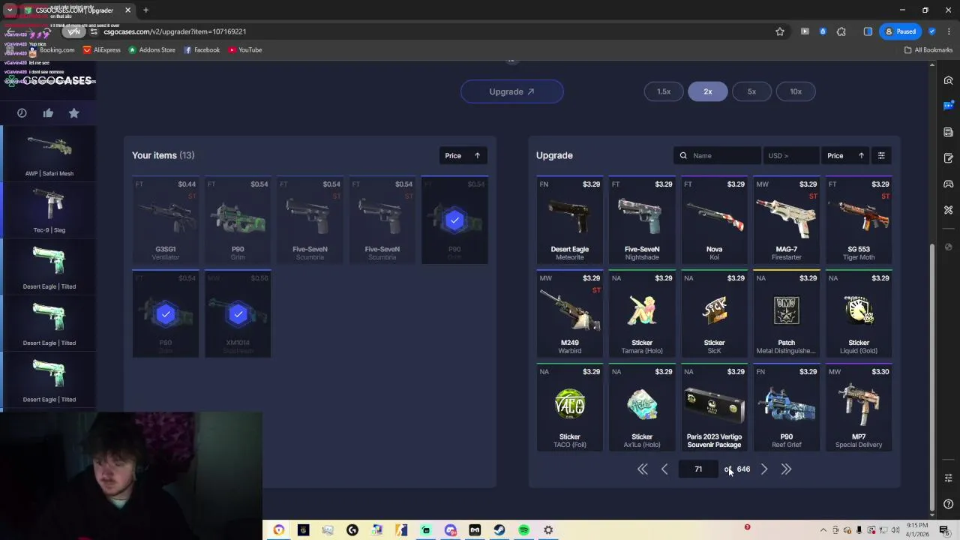This screenshot has height=540, width=960.
Task: Open the Addons Store bookmark
Action: point(151,49)
